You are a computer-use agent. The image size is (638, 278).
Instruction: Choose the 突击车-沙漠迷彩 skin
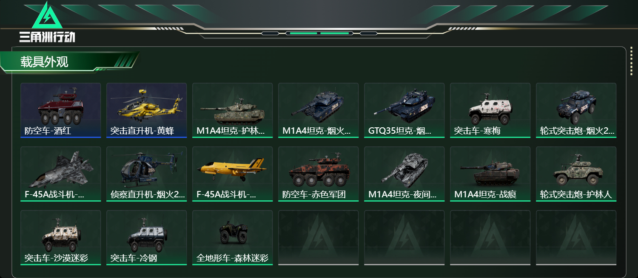click(x=60, y=238)
